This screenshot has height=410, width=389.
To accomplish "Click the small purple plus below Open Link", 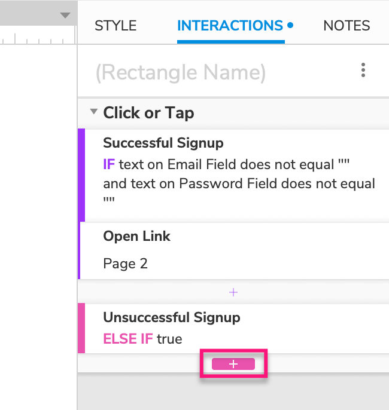I will click(x=233, y=292).
